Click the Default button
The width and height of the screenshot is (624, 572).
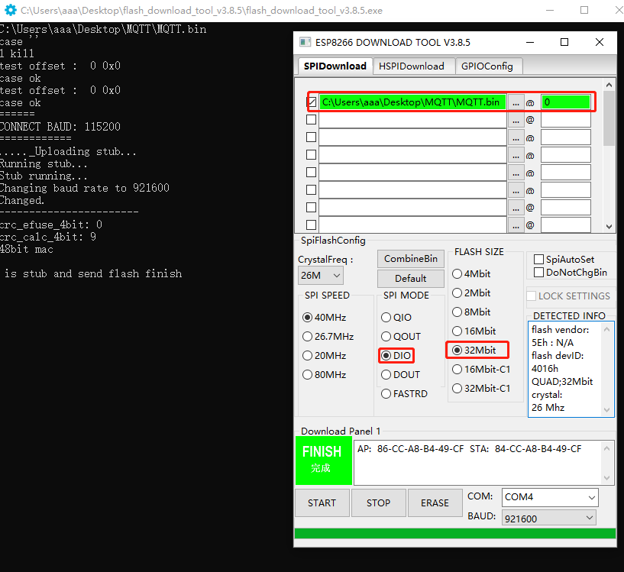411,278
